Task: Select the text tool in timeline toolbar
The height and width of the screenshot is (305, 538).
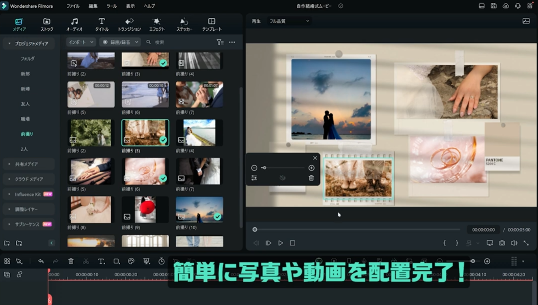Action: coord(101,262)
